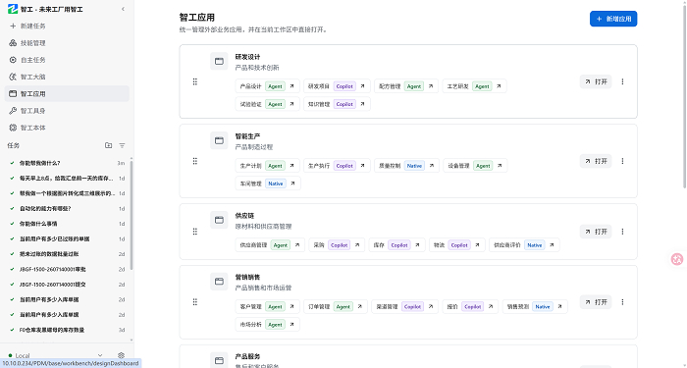Select 智工应用 in the sidebar
The image size is (687, 368).
(x=67, y=94)
